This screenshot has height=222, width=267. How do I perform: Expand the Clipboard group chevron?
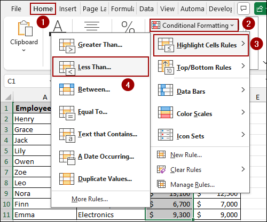click(x=23, y=50)
